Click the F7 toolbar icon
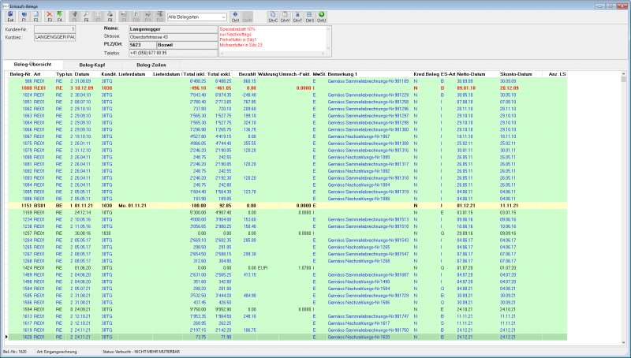 [98, 17]
